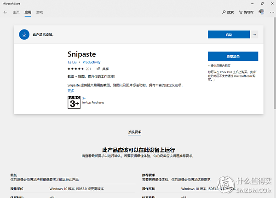
Task: Add to wishlist with 愿望清单 button
Action: coord(233,56)
